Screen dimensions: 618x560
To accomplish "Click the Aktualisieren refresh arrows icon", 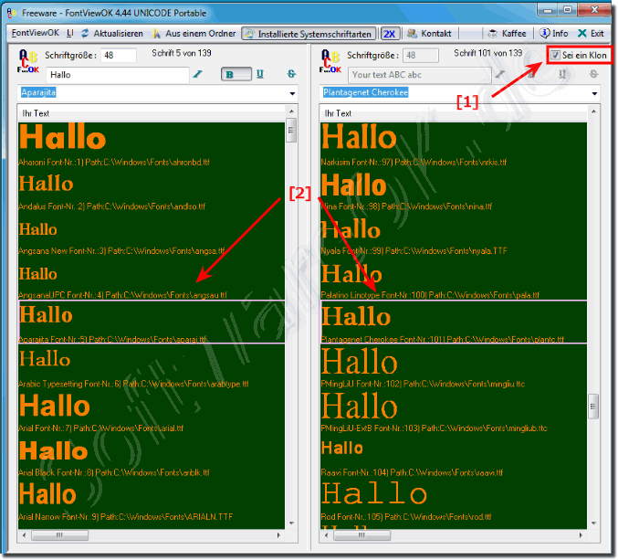I will tap(85, 34).
